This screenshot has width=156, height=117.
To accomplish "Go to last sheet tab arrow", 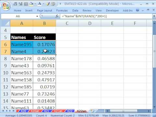I will pos(14,111).
